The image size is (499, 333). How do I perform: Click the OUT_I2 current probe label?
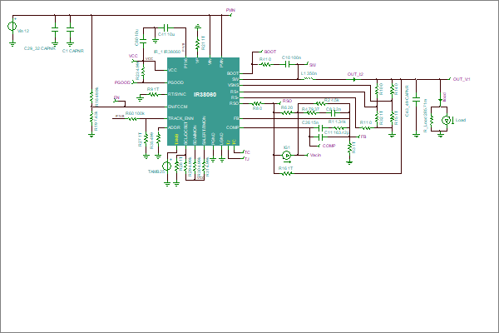[355, 74]
